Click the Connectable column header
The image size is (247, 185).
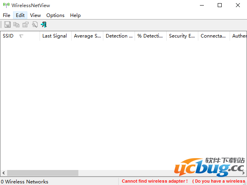[x=214, y=36]
